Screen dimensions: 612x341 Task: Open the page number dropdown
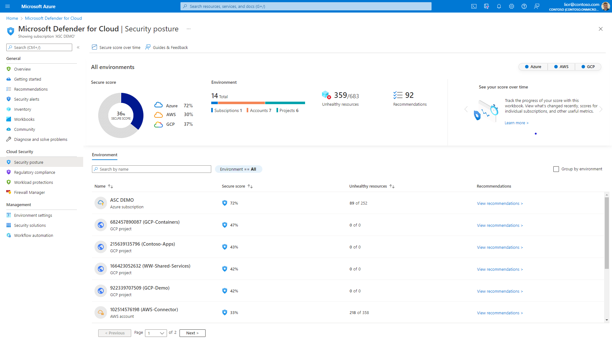coord(156,333)
